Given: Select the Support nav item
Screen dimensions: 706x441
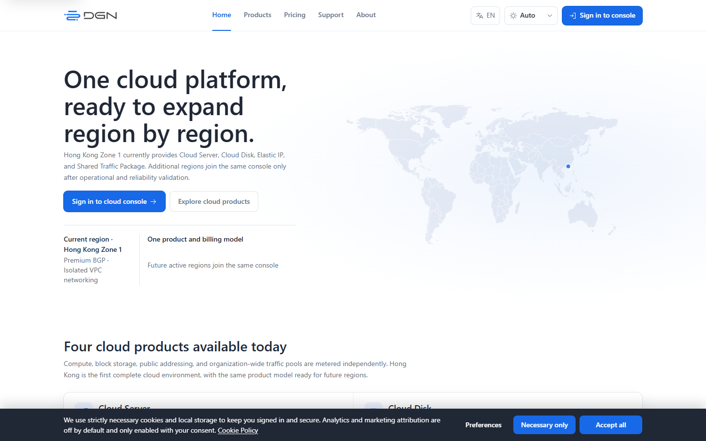Looking at the screenshot, I should [x=331, y=15].
